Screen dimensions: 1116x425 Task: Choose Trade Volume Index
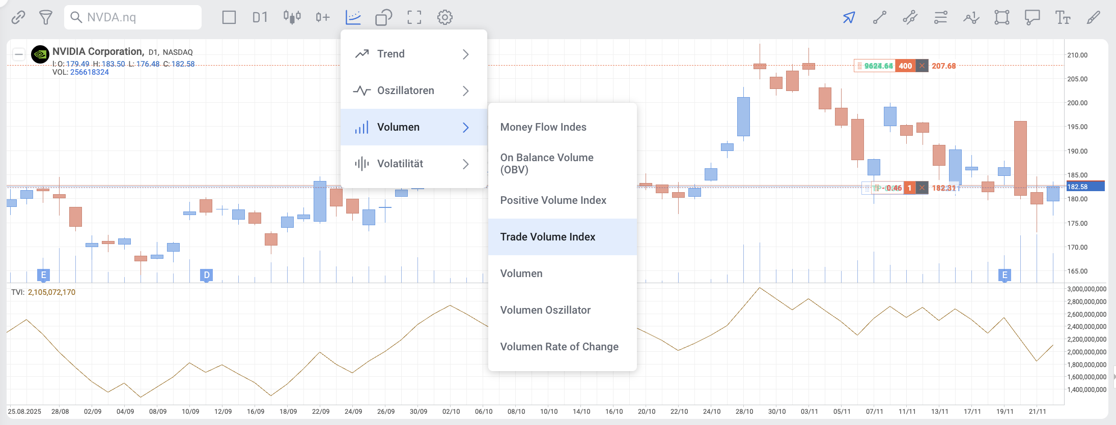[563, 237]
